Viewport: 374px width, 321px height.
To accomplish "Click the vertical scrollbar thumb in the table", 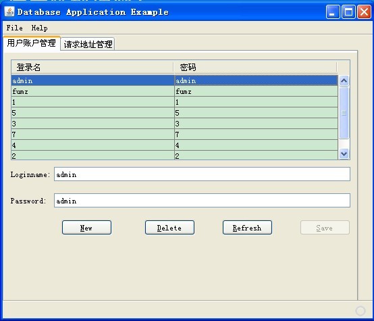I will click(344, 112).
